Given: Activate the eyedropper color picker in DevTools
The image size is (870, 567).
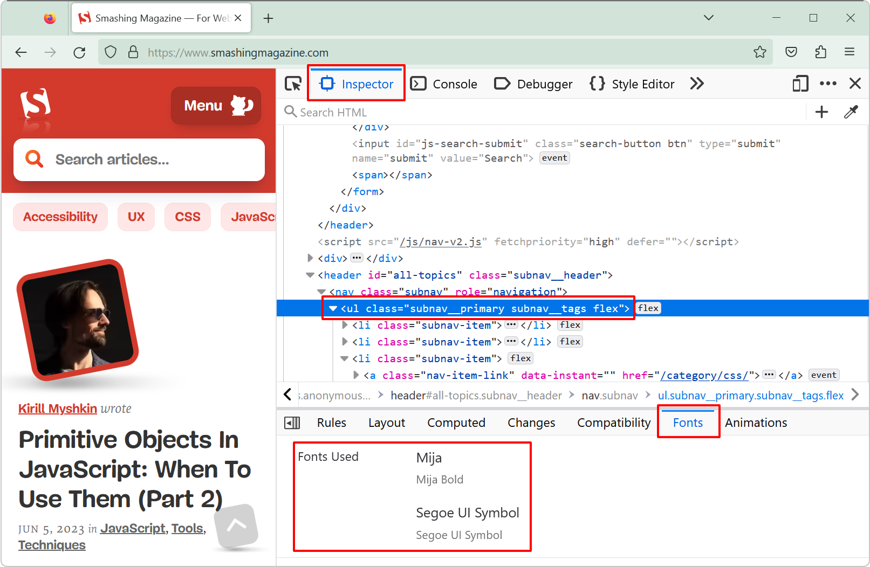Looking at the screenshot, I should click(851, 112).
